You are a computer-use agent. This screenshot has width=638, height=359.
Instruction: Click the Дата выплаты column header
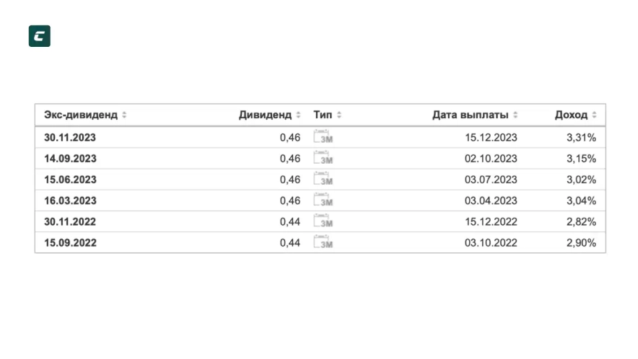[x=470, y=115]
